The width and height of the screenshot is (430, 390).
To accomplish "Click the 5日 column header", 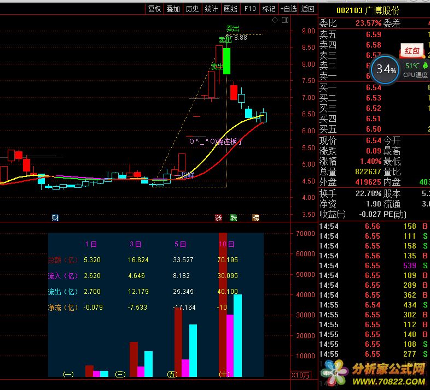I will pyautogui.click(x=181, y=244).
